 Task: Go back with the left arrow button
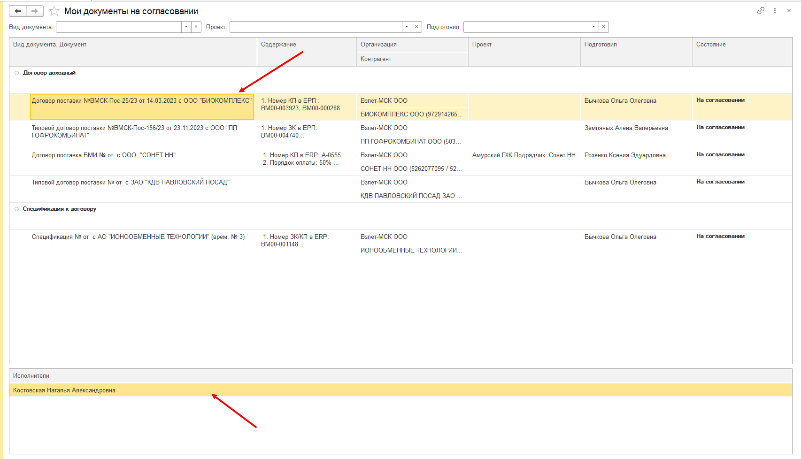pyautogui.click(x=18, y=11)
